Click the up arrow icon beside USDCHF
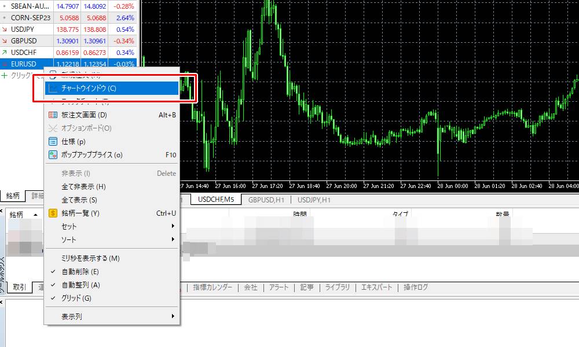This screenshot has height=347, width=579. click(x=5, y=52)
